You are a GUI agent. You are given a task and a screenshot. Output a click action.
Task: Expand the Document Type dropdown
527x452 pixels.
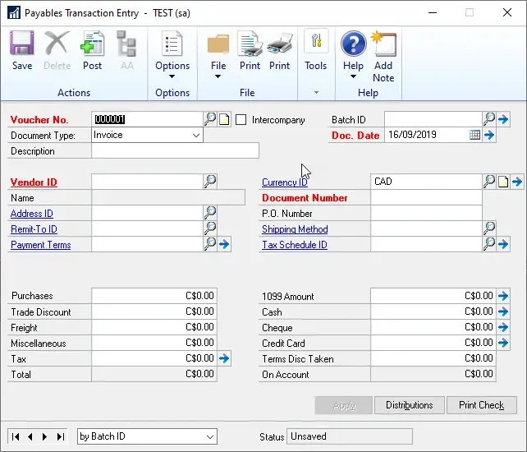coord(196,135)
